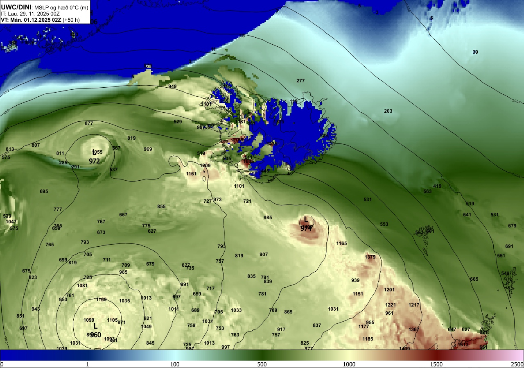Image resolution: width=524 pixels, height=368 pixels.
Task: Click the height value 695
Action: click(44, 191)
